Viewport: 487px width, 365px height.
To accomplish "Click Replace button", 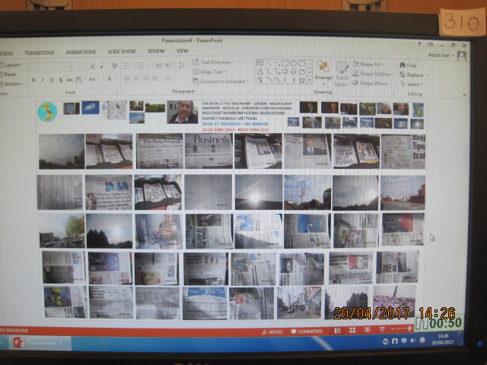I will click(x=414, y=75).
